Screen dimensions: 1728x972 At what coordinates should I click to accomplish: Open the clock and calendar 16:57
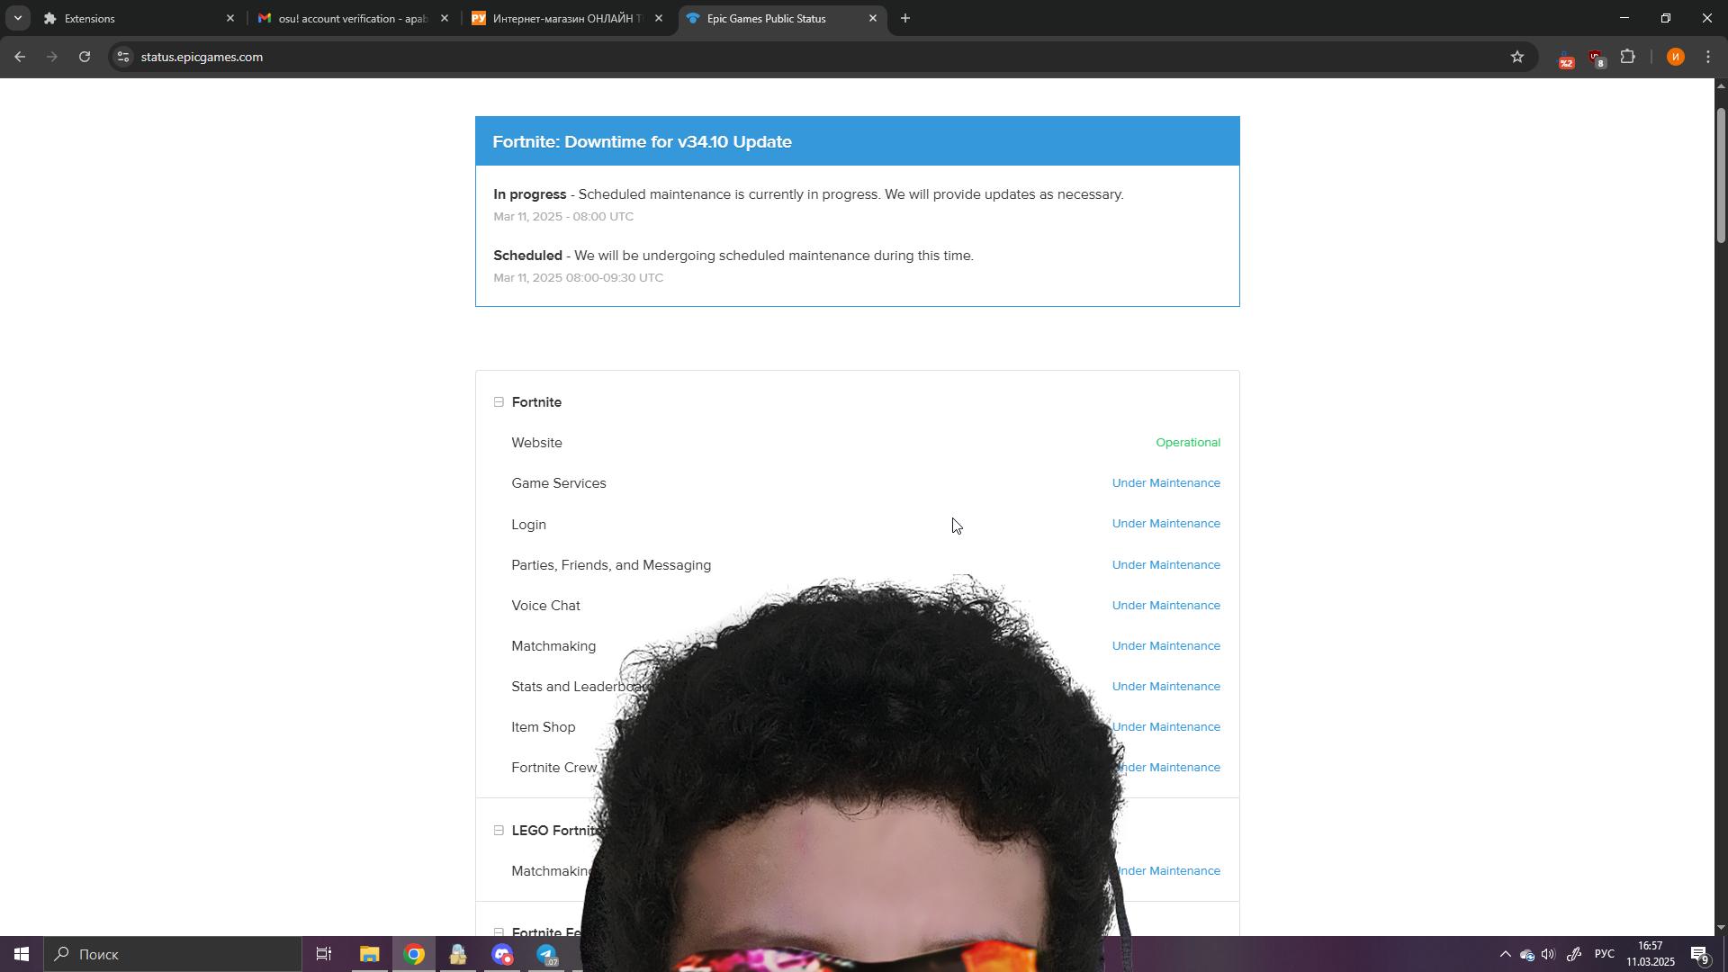coord(1651,954)
